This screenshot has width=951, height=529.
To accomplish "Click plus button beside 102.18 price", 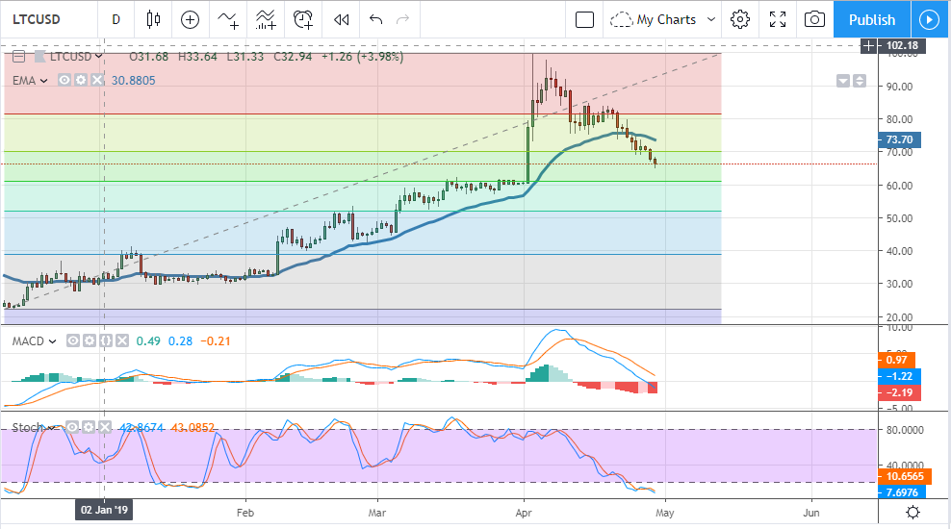I will pos(868,45).
